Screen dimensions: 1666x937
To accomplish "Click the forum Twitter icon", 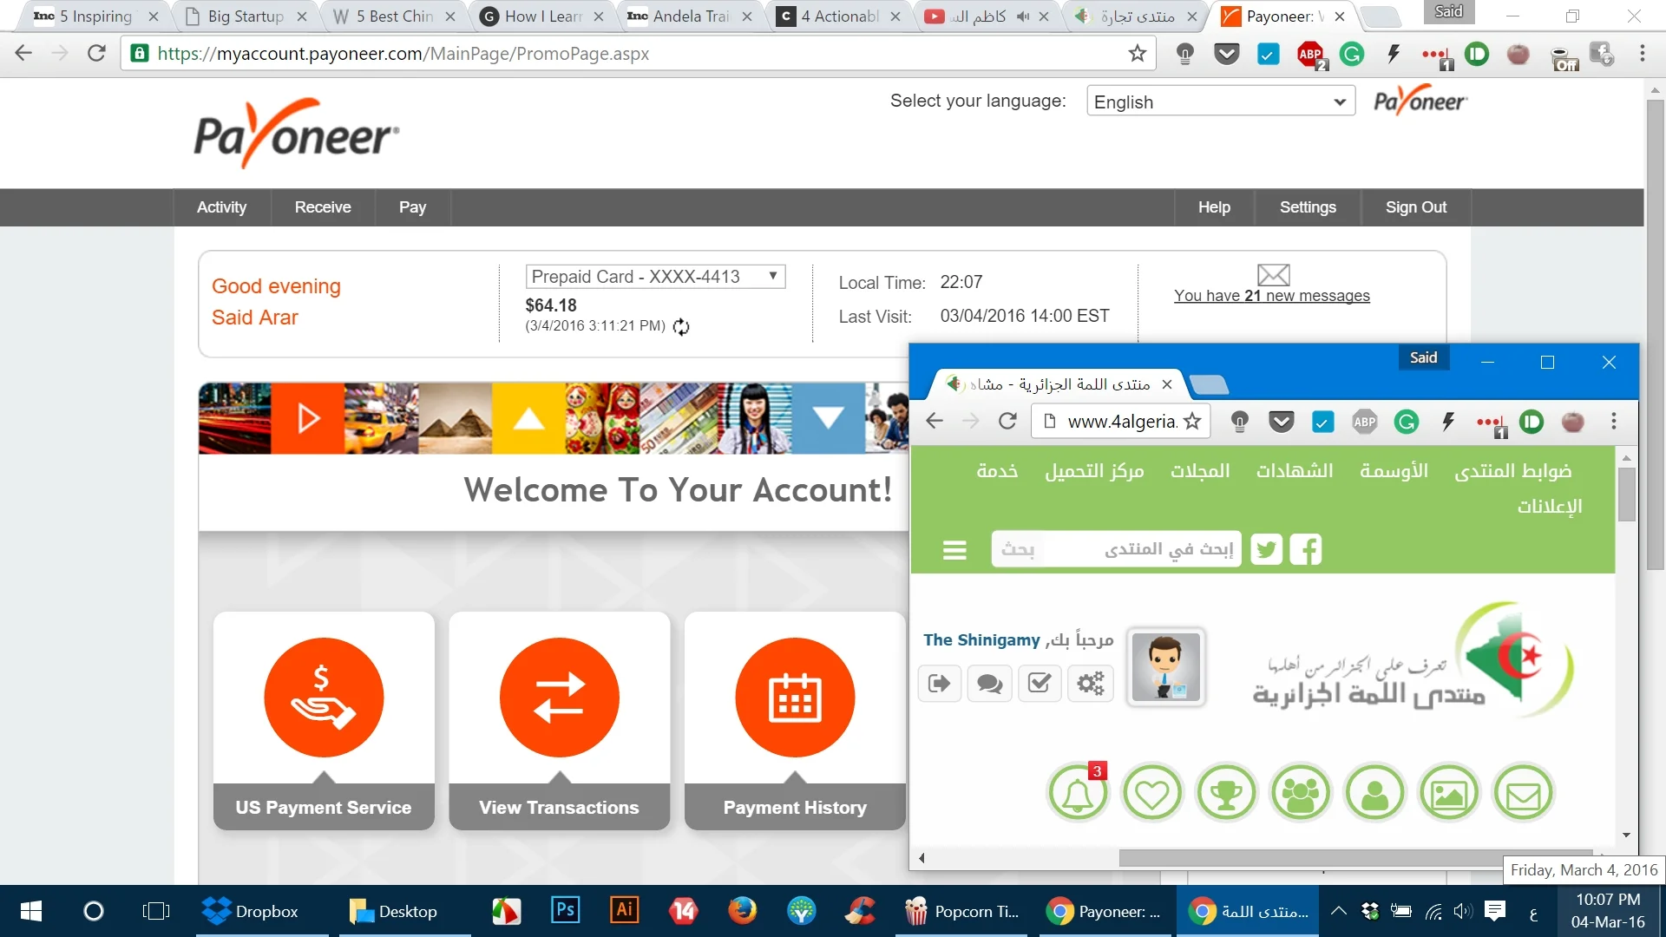I will [x=1266, y=549].
